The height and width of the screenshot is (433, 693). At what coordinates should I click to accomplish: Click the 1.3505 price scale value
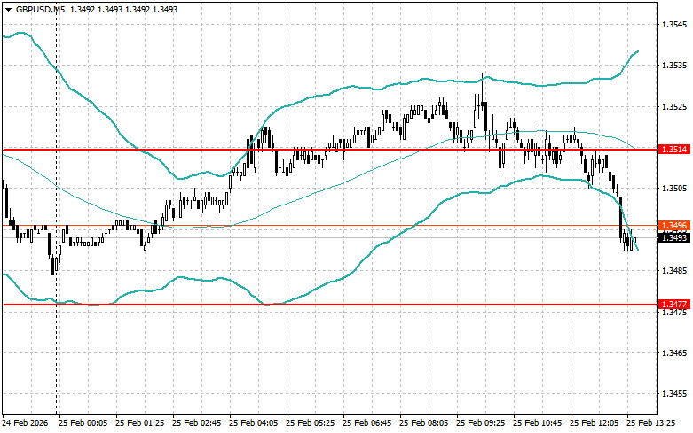tap(674, 189)
